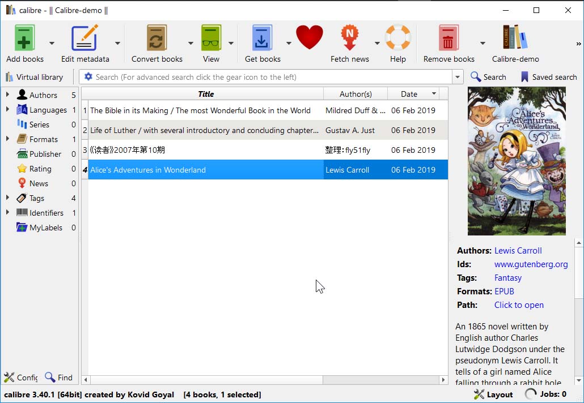Select MyLabels category in tag browser
This screenshot has width=584, height=403.
click(46, 228)
